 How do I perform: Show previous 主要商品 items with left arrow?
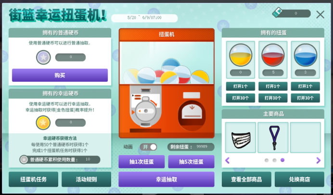[x=227, y=160]
